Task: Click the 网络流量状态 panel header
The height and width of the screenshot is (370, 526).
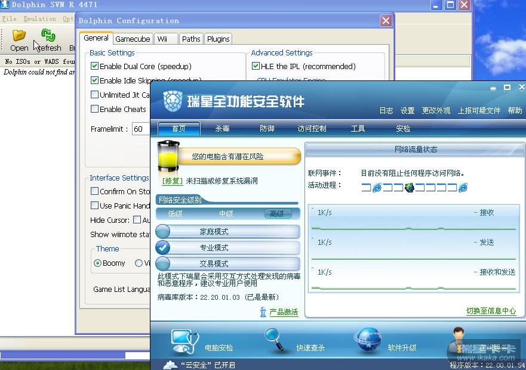Action: (416, 150)
